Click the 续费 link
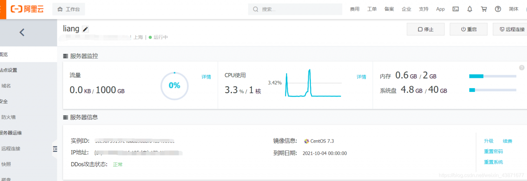The width and height of the screenshot is (527, 181). (508, 141)
